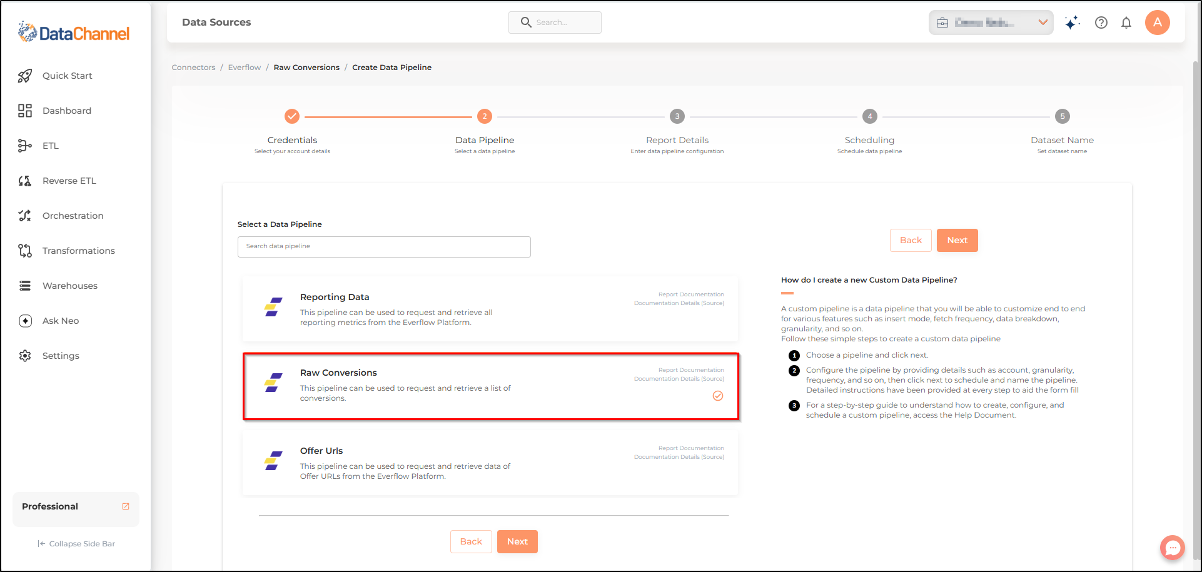Screen dimensions: 1202x572
Task: Click the Ask Neo menu item
Action: pyautogui.click(x=61, y=321)
